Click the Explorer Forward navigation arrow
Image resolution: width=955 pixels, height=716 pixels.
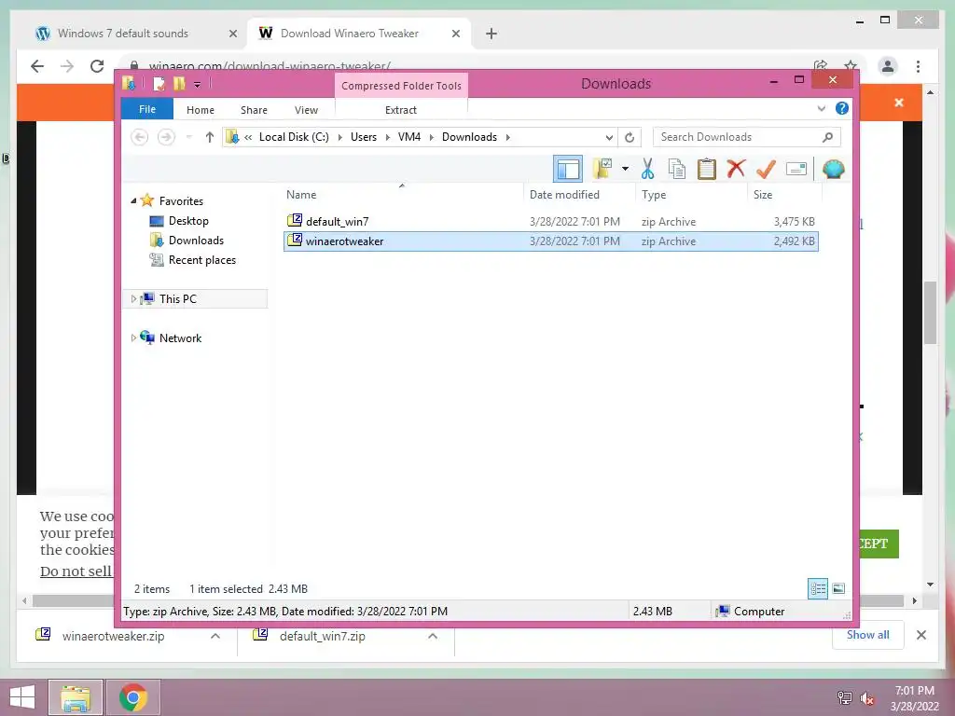(x=166, y=137)
